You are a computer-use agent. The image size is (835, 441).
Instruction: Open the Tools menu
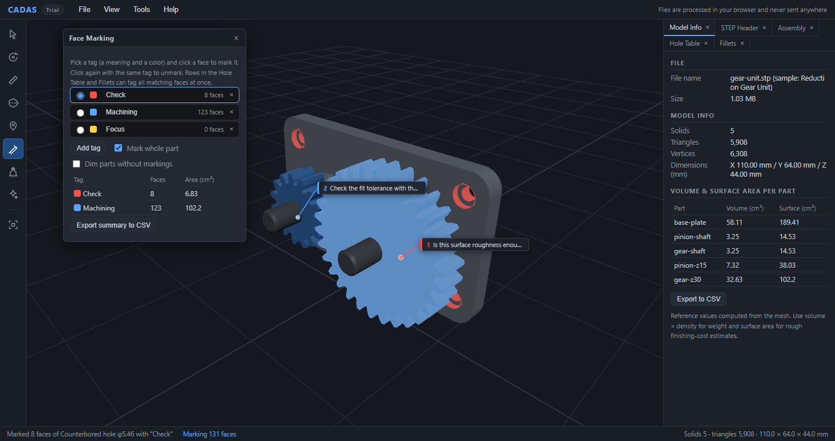pyautogui.click(x=141, y=9)
